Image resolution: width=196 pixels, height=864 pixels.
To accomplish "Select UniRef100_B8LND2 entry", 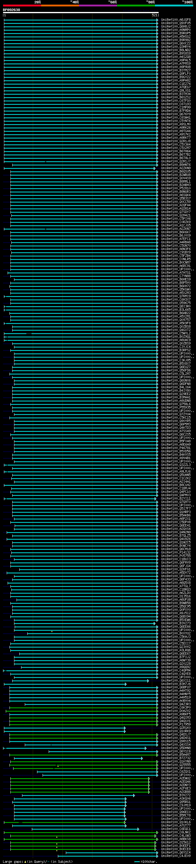I will (x=176, y=50).
